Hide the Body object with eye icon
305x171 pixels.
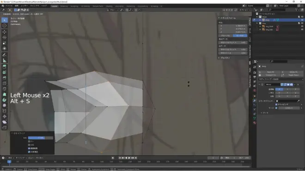click(302, 20)
